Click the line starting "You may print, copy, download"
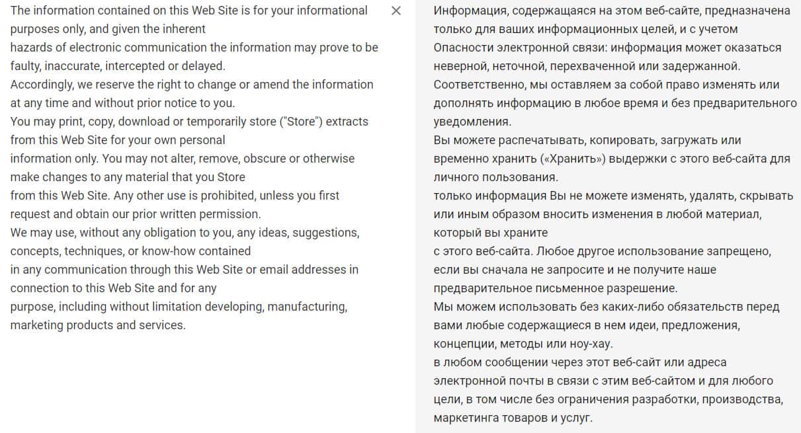The height and width of the screenshot is (433, 801). coord(189,122)
